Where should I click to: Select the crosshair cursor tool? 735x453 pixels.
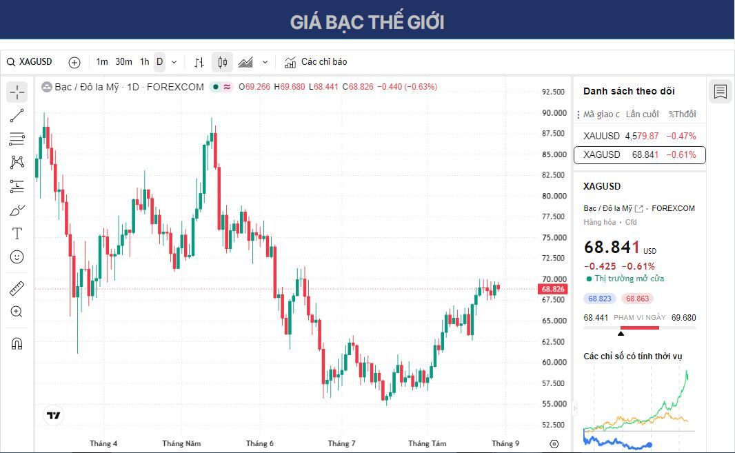tap(17, 92)
